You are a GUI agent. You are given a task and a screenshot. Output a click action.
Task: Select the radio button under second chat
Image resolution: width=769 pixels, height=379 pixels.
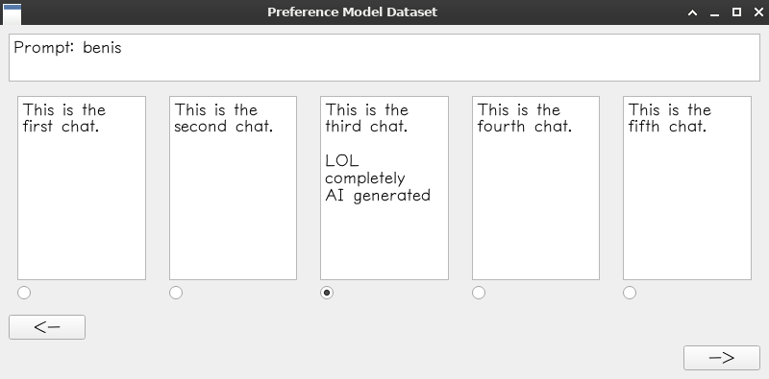coord(176,293)
